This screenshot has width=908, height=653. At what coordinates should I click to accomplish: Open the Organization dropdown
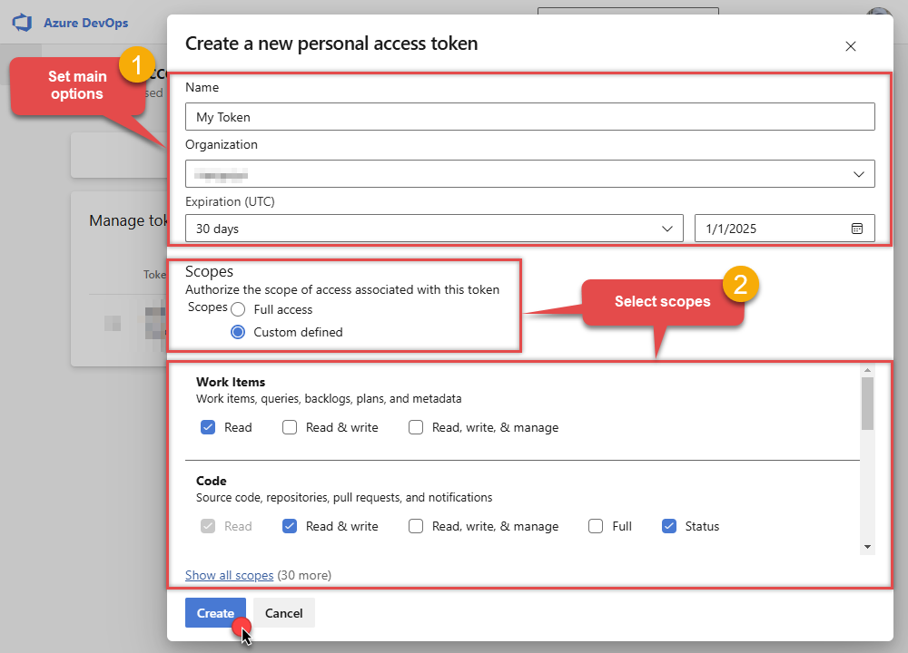pos(530,174)
